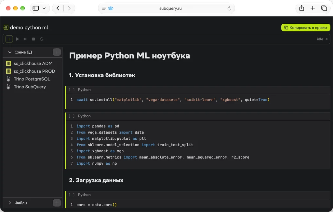Screen dimensions: 333x212
Task: Click the Python label of the imports cell
Action: pos(84,116)
